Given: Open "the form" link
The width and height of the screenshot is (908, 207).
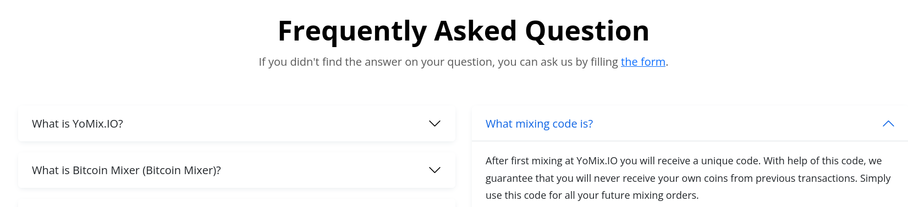Looking at the screenshot, I should pos(643,62).
